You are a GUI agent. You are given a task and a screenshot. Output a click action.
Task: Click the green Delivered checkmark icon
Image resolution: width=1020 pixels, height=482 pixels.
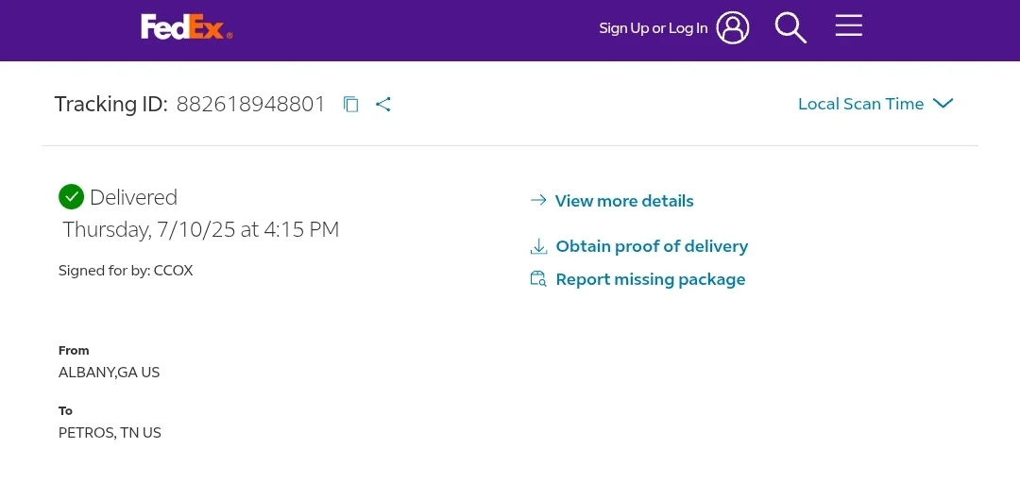71,197
